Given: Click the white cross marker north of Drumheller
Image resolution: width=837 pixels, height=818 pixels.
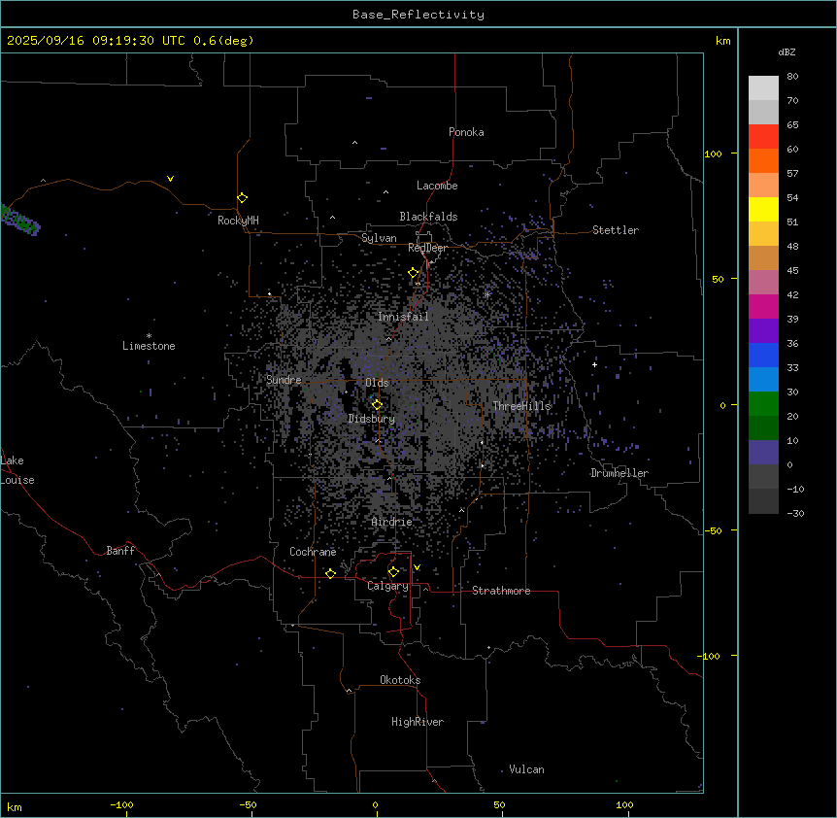Looking at the screenshot, I should pyautogui.click(x=595, y=364).
